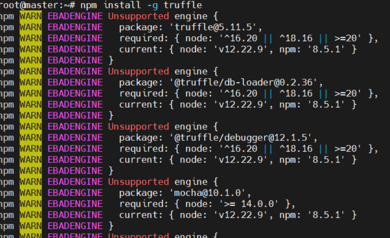This screenshot has width=390, height=238.
Task: Click 'current:' label under db-loader package
Action: pos(141,105)
